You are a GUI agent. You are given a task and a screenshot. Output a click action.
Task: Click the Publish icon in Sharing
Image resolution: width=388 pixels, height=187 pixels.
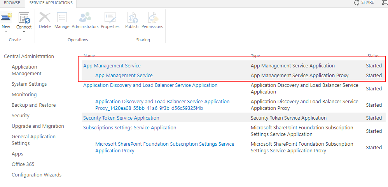coord(132,18)
